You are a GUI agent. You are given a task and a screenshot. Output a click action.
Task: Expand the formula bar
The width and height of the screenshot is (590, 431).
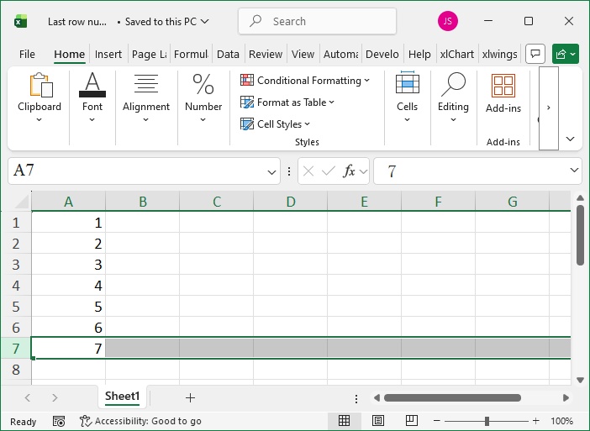[x=574, y=171]
